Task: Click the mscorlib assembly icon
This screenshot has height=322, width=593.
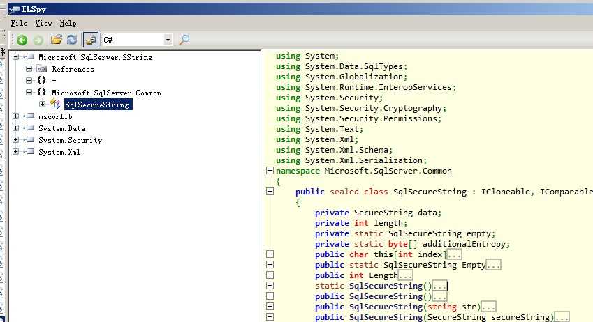Action: 30,116
